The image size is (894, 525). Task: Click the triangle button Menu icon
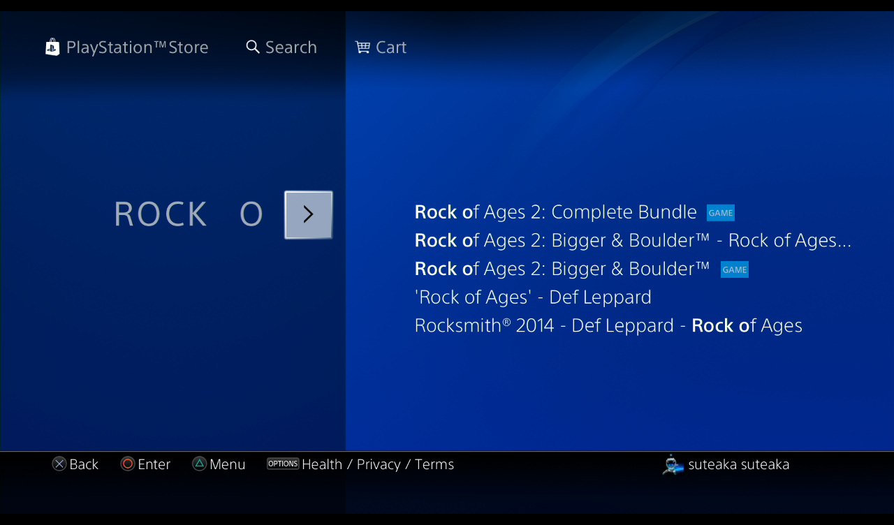pyautogui.click(x=200, y=464)
